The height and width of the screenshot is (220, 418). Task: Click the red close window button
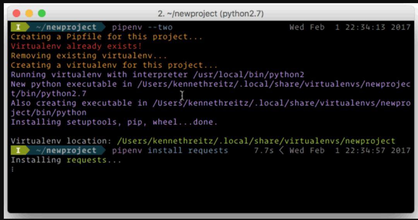[x=17, y=13]
